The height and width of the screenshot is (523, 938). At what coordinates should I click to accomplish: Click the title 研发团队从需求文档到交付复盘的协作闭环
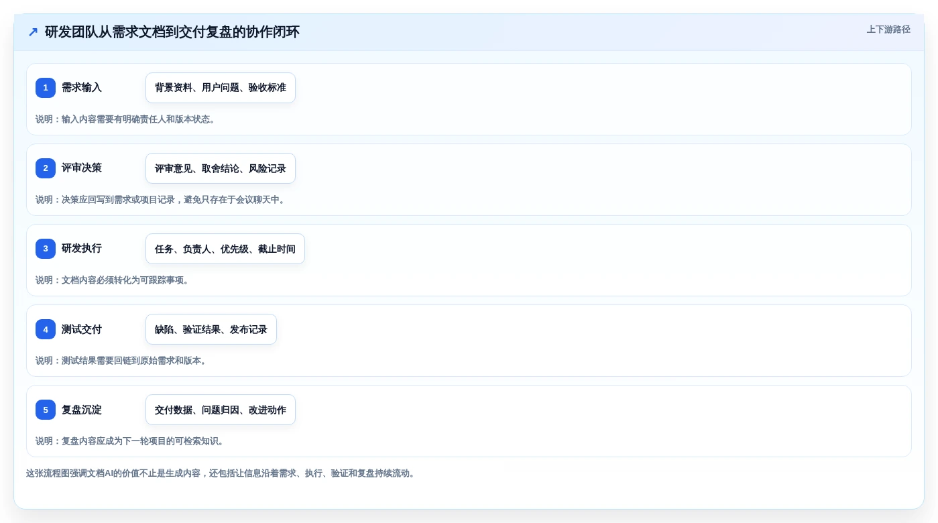172,32
